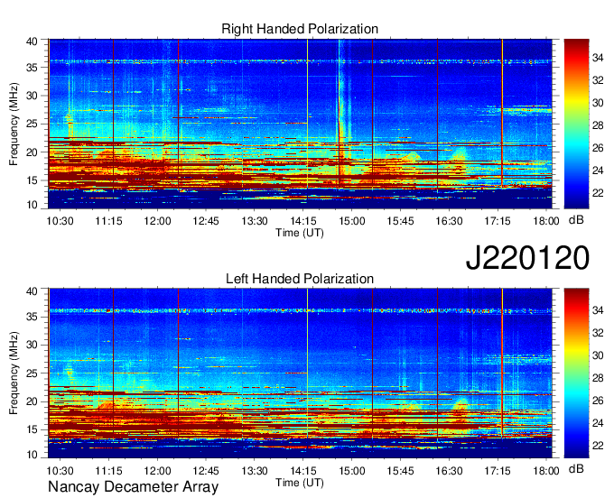
Task: Click 24 value on left-handed colorbar scale
Action: coord(598,423)
